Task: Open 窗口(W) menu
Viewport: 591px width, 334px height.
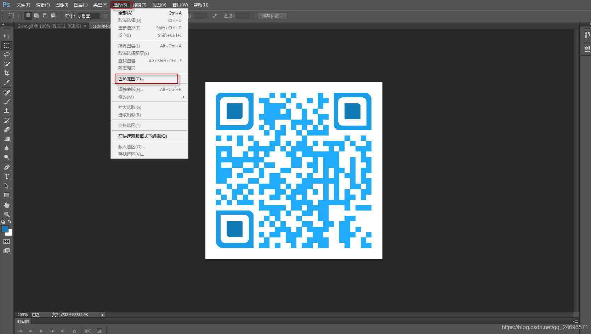Action: pyautogui.click(x=180, y=5)
